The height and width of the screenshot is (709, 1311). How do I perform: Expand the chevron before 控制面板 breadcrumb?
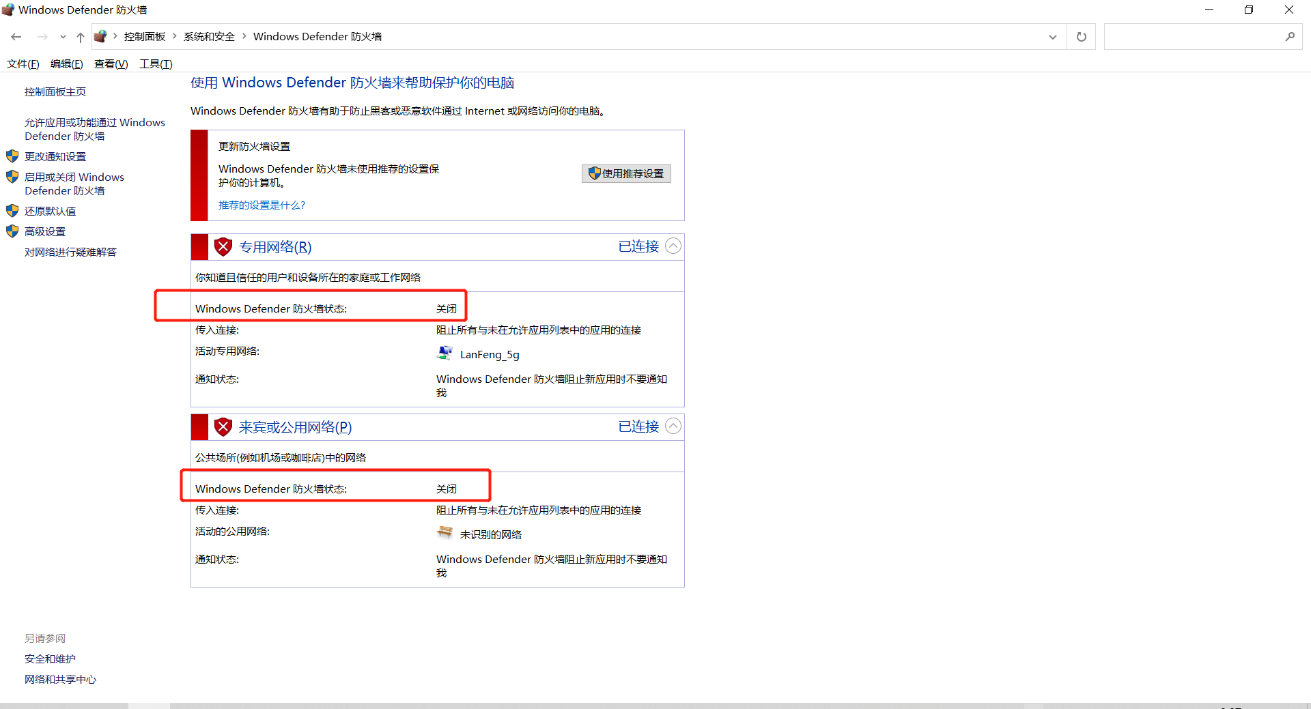pyautogui.click(x=115, y=36)
